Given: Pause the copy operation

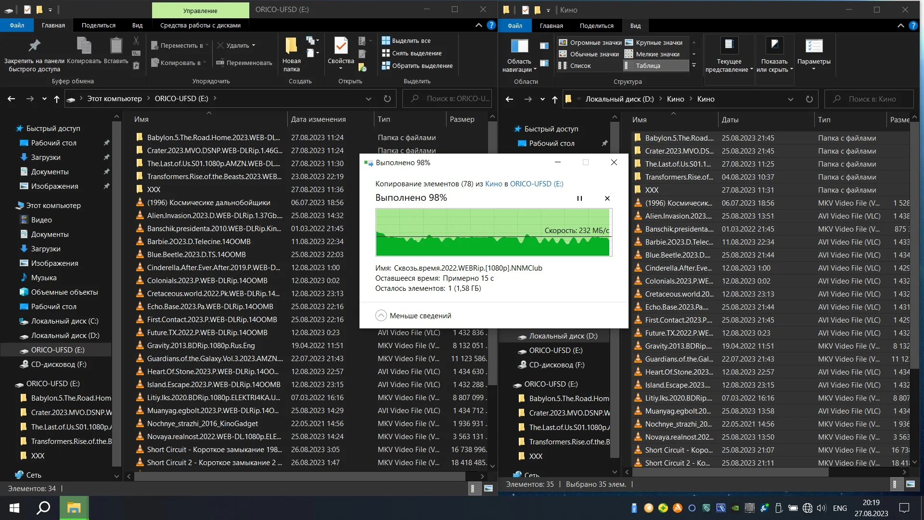Looking at the screenshot, I should click(579, 198).
